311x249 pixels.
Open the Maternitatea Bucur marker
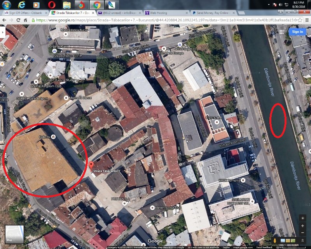(x=66, y=34)
